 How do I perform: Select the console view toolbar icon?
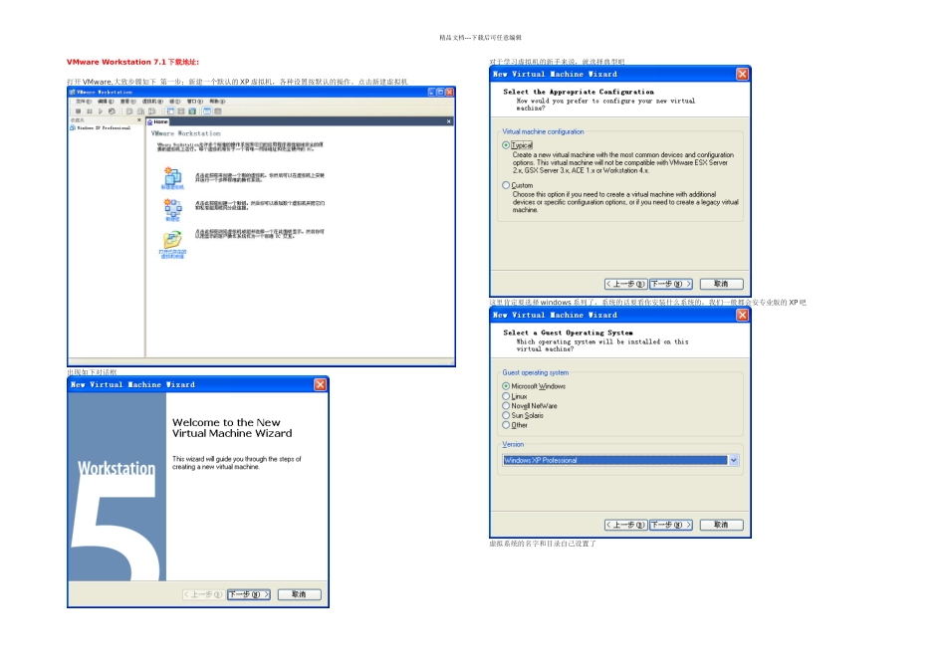click(x=207, y=111)
